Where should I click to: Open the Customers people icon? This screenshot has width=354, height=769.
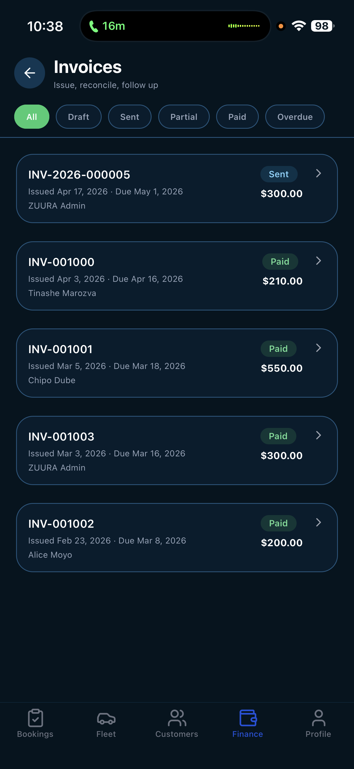pyautogui.click(x=177, y=718)
